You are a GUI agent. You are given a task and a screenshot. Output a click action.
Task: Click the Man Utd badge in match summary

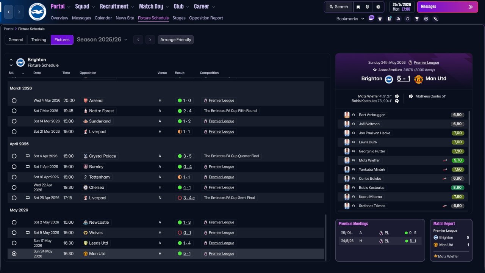tap(418, 79)
